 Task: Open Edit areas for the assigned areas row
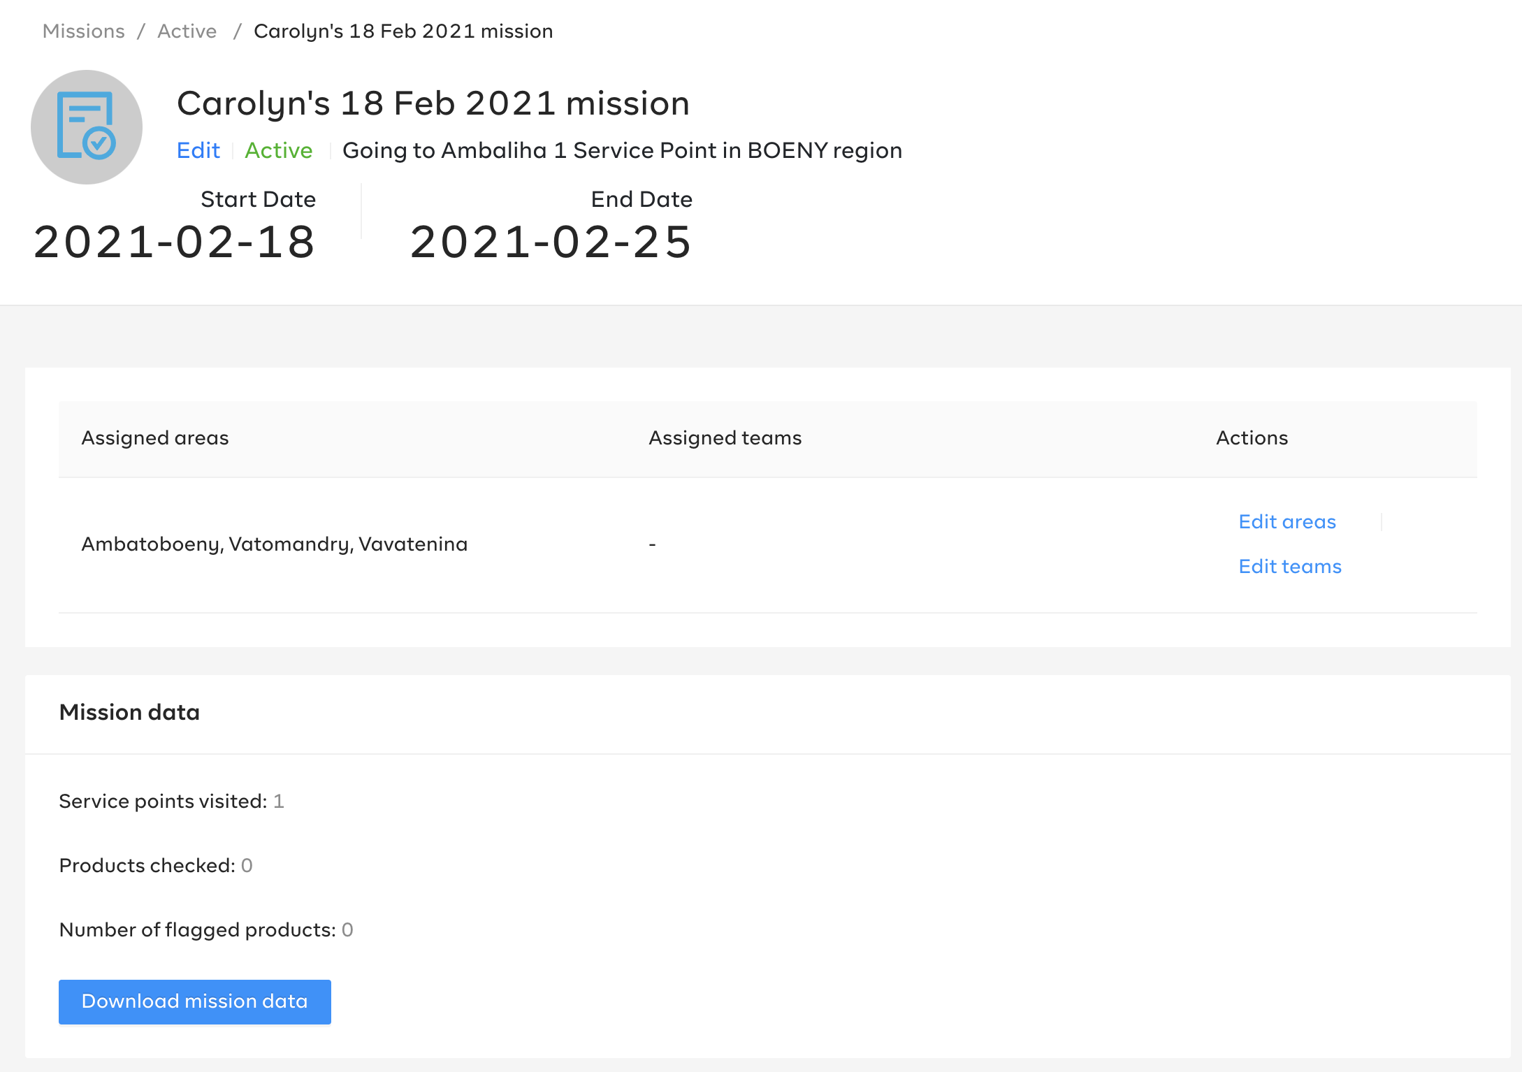tap(1287, 521)
